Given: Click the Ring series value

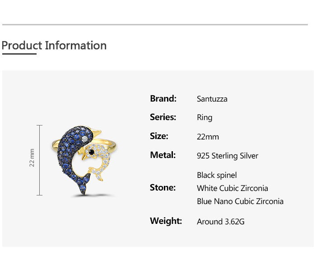Looking at the screenshot, I should point(204,118).
